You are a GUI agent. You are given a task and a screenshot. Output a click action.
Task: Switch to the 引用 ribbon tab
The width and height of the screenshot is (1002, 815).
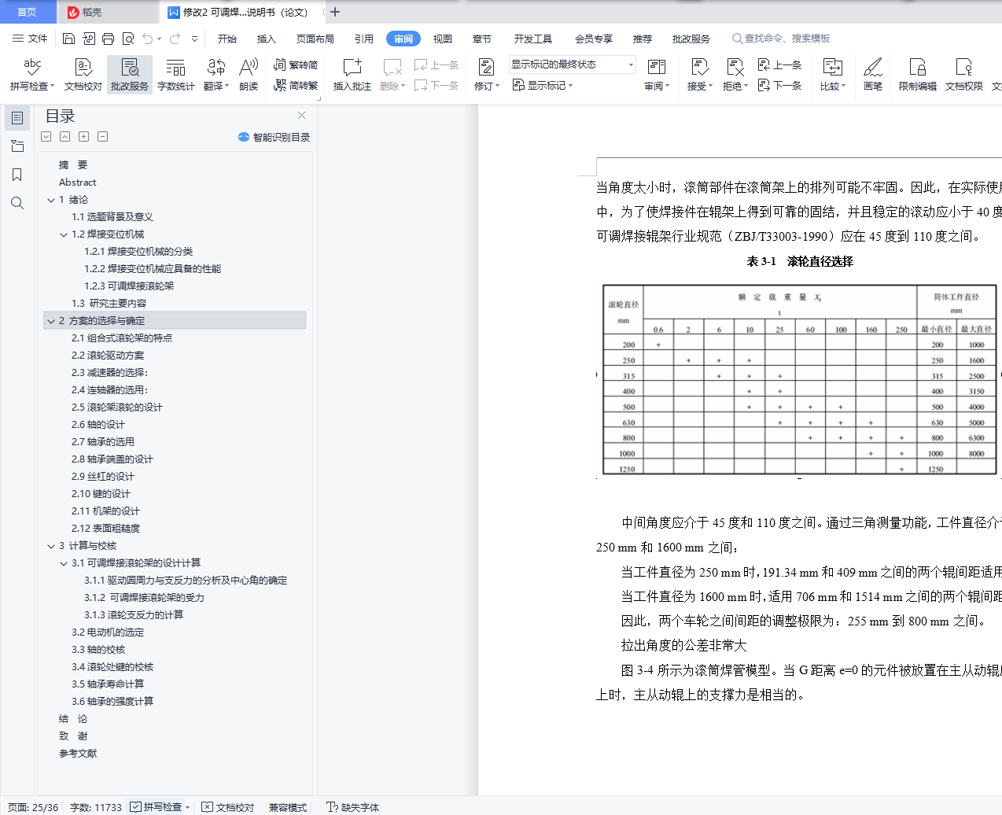tap(364, 39)
